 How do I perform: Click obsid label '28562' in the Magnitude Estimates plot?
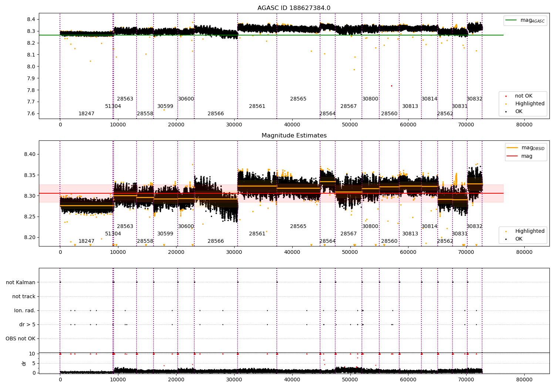445,241
